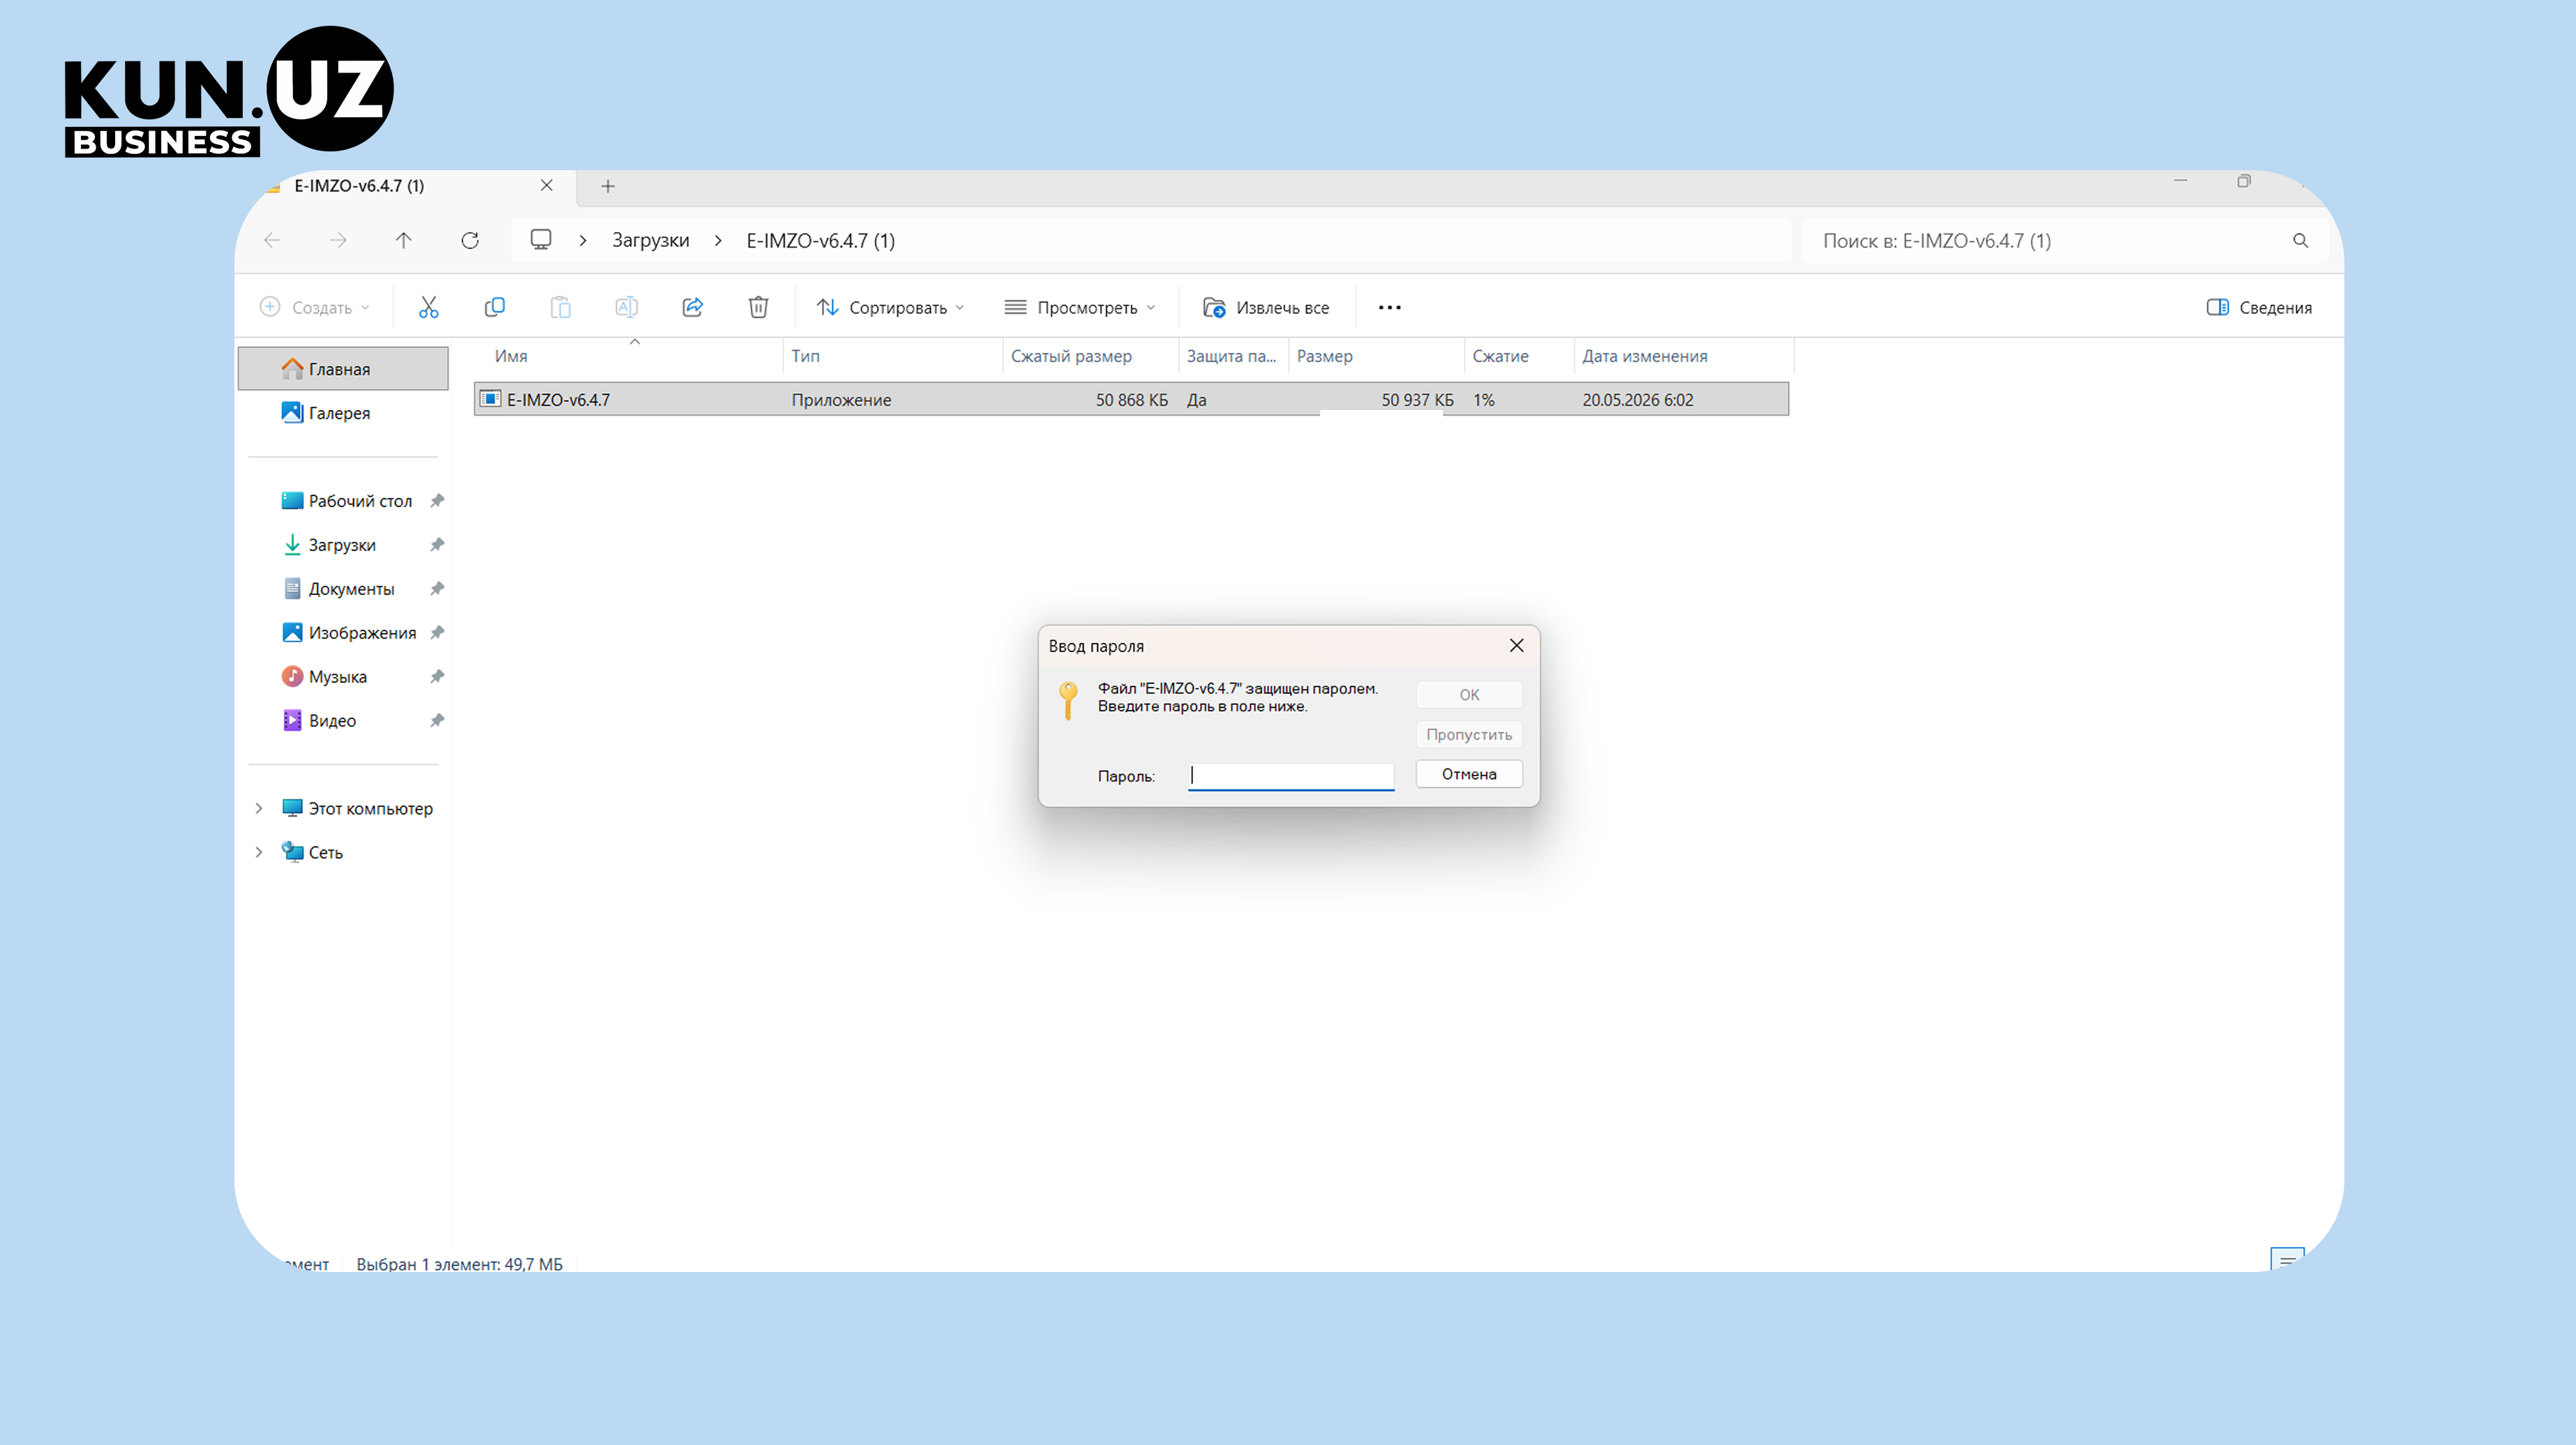Open Главная in the sidebar

click(x=343, y=369)
